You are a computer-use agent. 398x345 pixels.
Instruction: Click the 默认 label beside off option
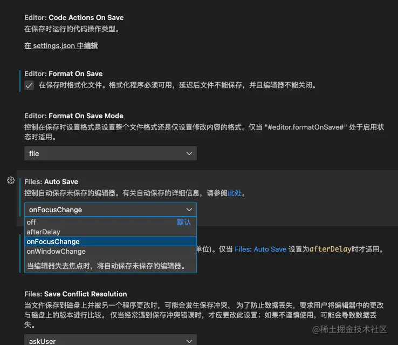[184, 222]
